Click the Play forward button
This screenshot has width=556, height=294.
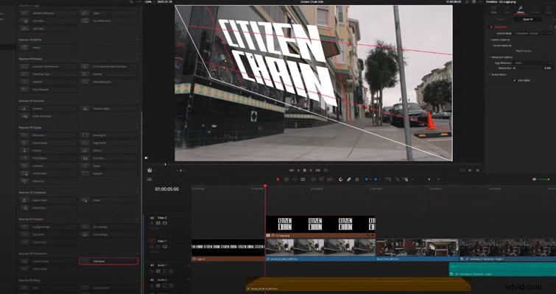coord(311,171)
